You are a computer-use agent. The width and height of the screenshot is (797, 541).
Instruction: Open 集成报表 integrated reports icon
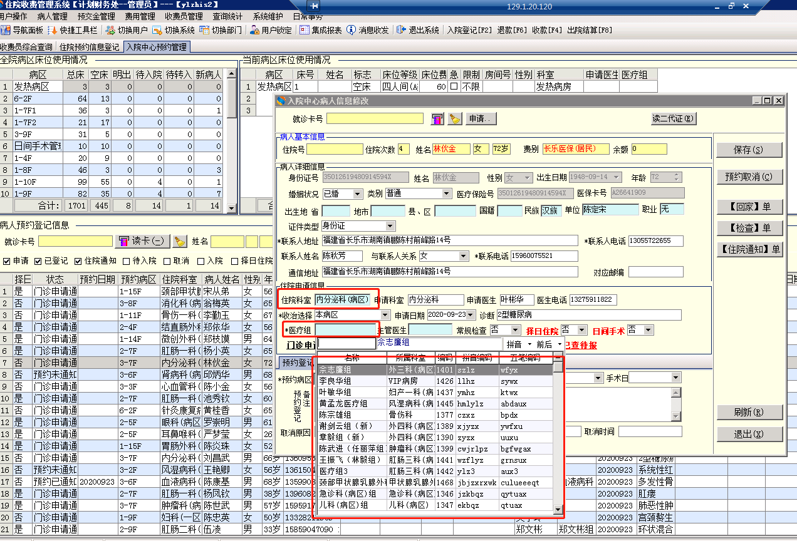click(305, 30)
